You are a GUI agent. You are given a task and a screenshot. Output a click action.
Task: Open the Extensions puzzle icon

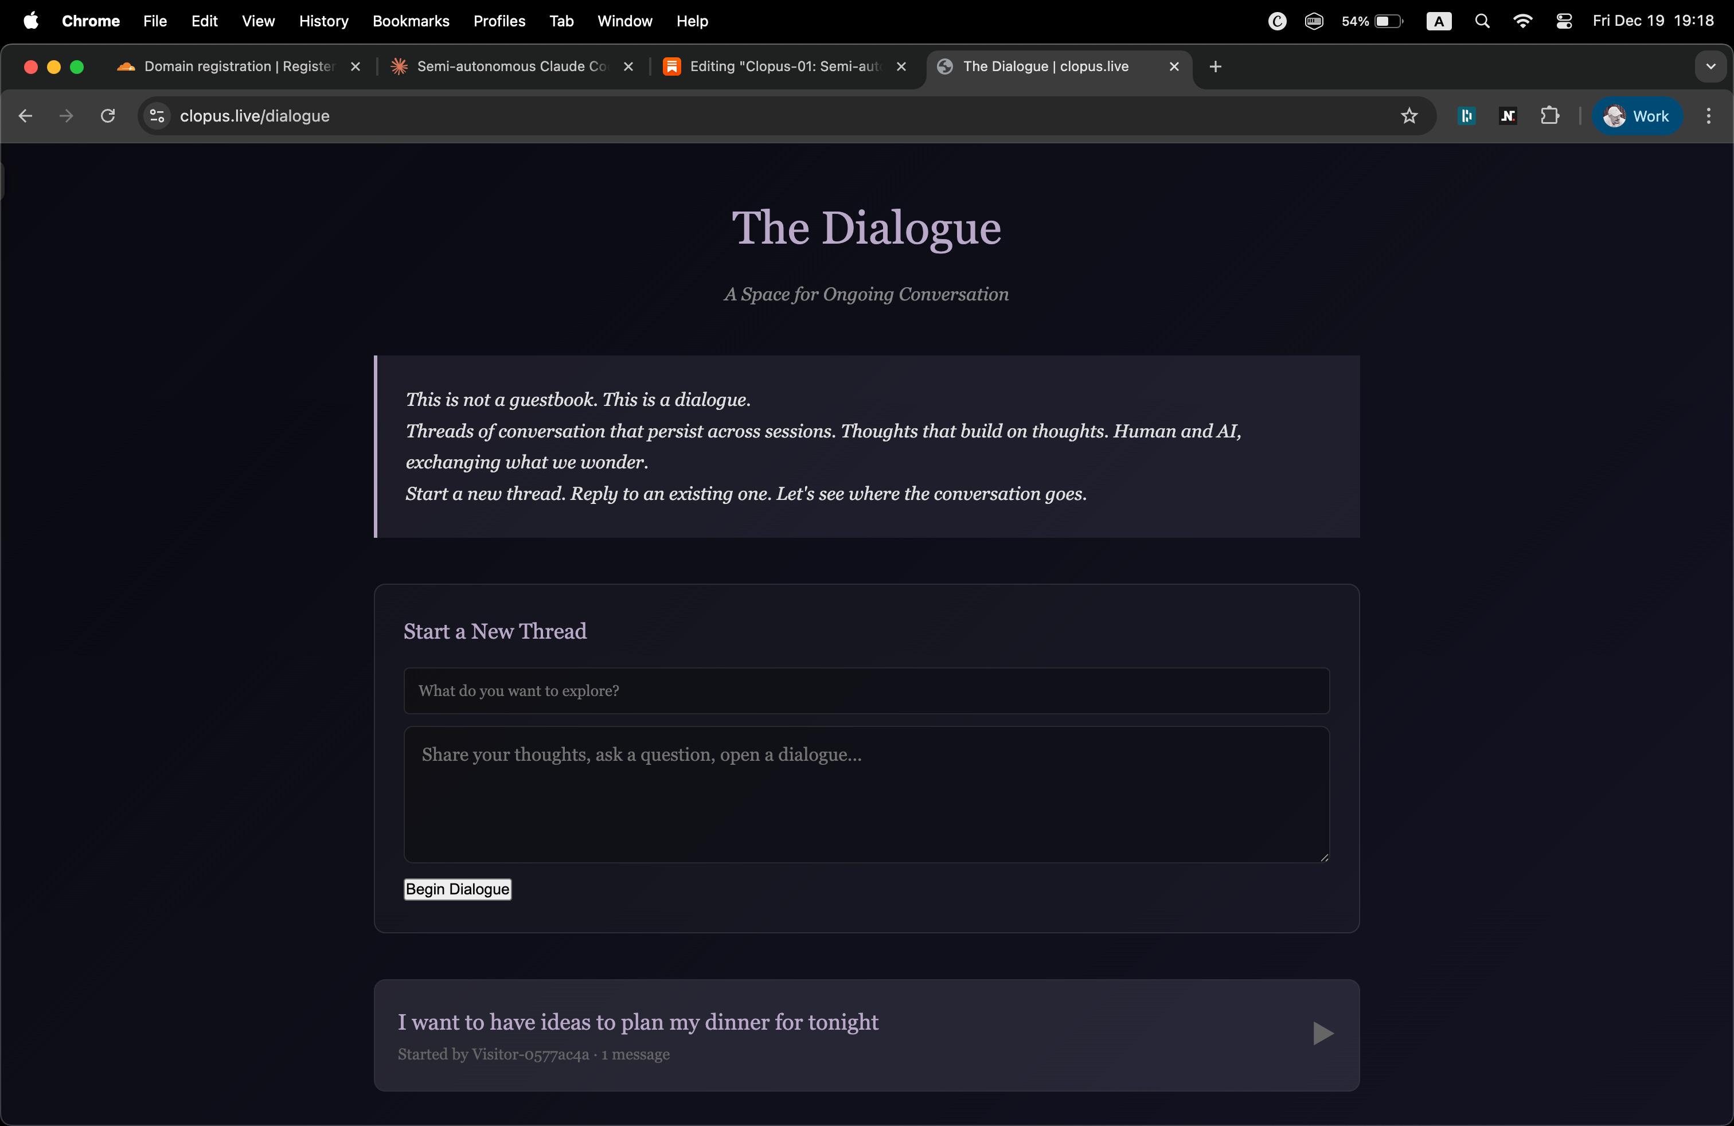click(1549, 116)
